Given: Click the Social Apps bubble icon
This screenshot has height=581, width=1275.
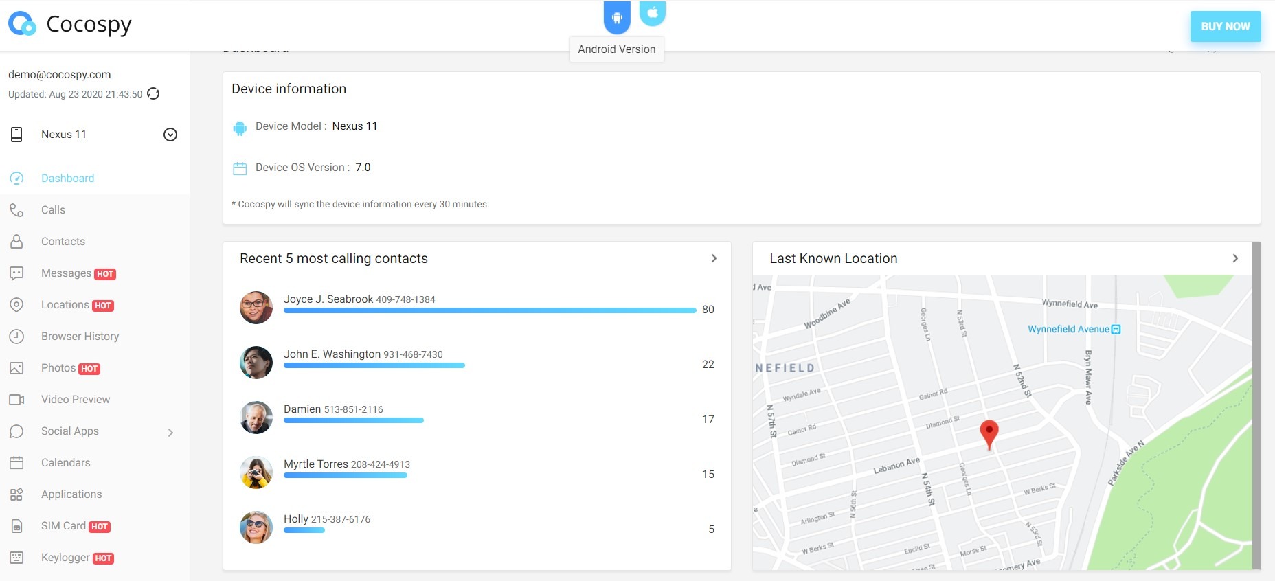Looking at the screenshot, I should [x=16, y=431].
